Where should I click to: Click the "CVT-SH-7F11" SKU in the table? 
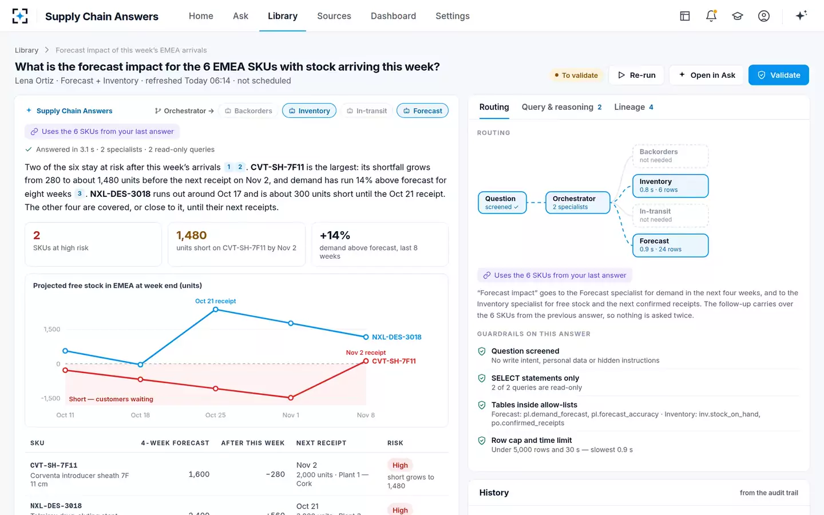[x=54, y=465]
